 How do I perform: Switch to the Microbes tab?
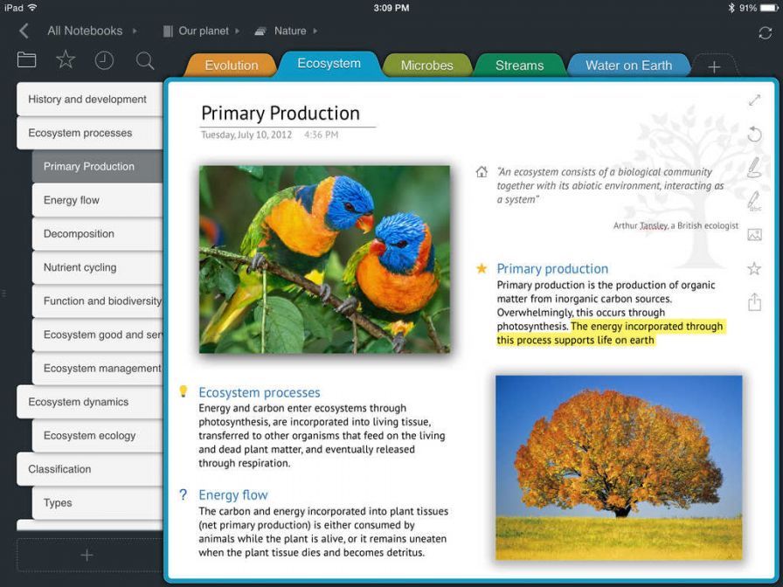pyautogui.click(x=426, y=66)
